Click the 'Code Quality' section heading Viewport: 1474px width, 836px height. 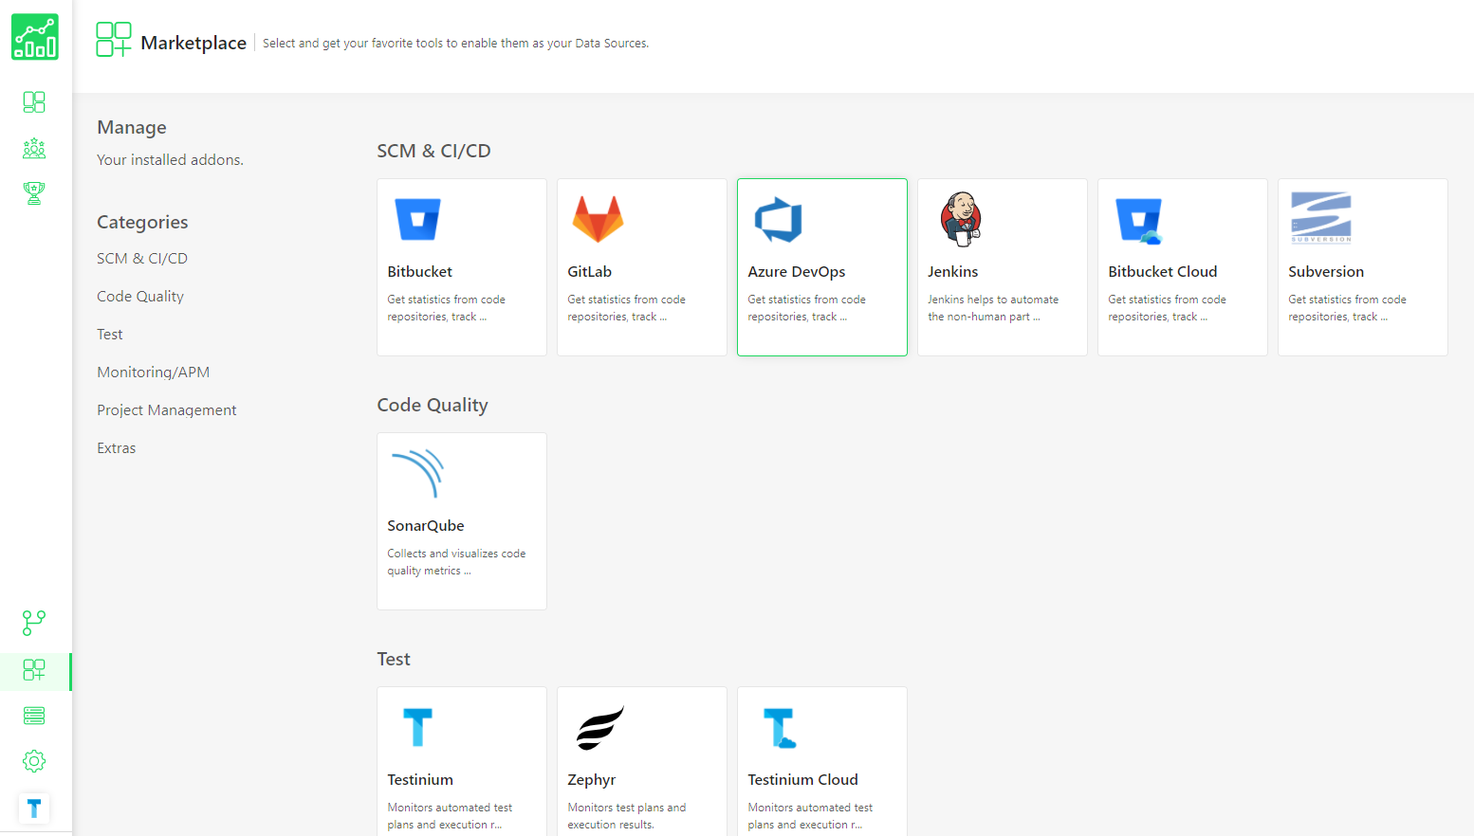[433, 405]
